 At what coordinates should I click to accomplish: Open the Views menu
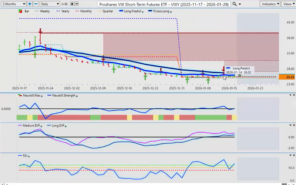[289, 4]
